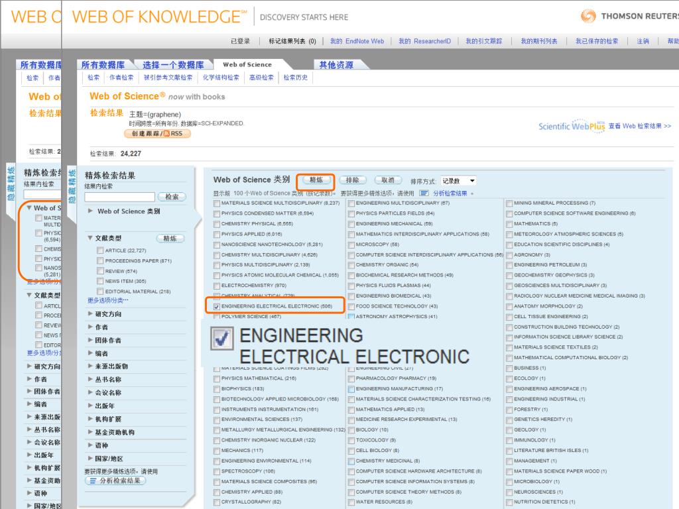Image resolution: width=679 pixels, height=509 pixels.
Task: Open Scientific WebPlus logo
Action: [x=572, y=126]
